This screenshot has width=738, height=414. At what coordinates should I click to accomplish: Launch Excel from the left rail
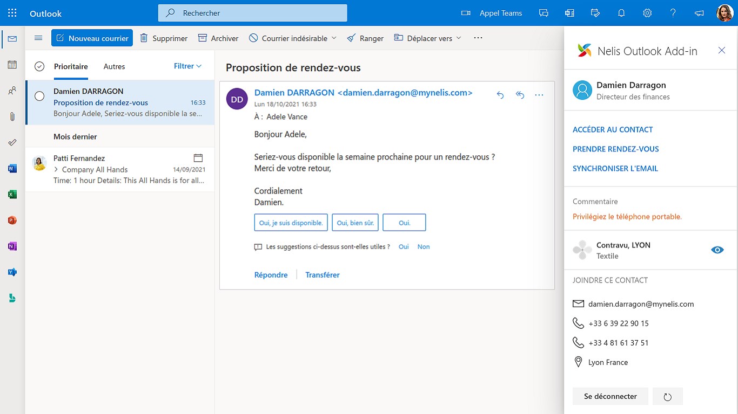pyautogui.click(x=12, y=194)
